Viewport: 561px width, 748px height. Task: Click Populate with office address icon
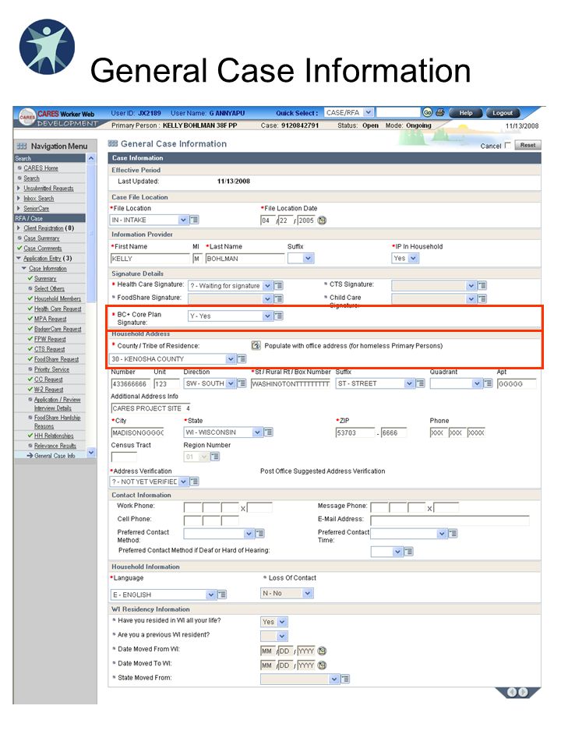pos(256,345)
